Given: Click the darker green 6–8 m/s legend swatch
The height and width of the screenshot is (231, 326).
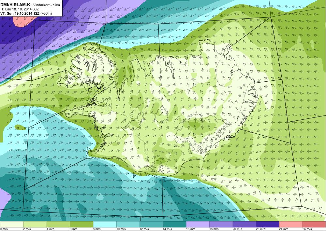Looking at the screenshot, I should pos(81,224).
